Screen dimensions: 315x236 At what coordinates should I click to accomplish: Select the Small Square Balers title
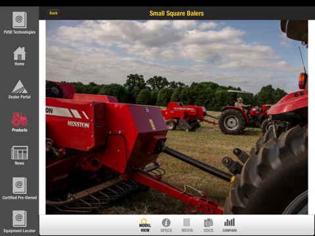click(177, 13)
